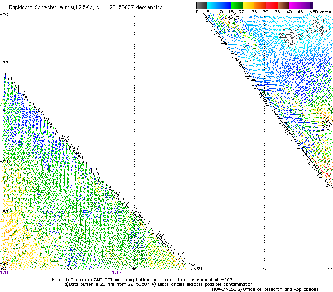The width and height of the screenshot is (333, 292).
Task: Select latitude axis label '-24'
Action: pos(4,111)
